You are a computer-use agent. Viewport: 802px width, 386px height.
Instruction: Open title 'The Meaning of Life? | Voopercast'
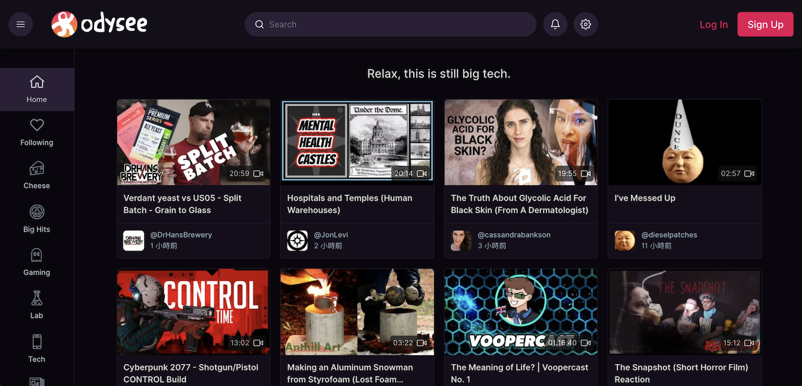[520, 373]
